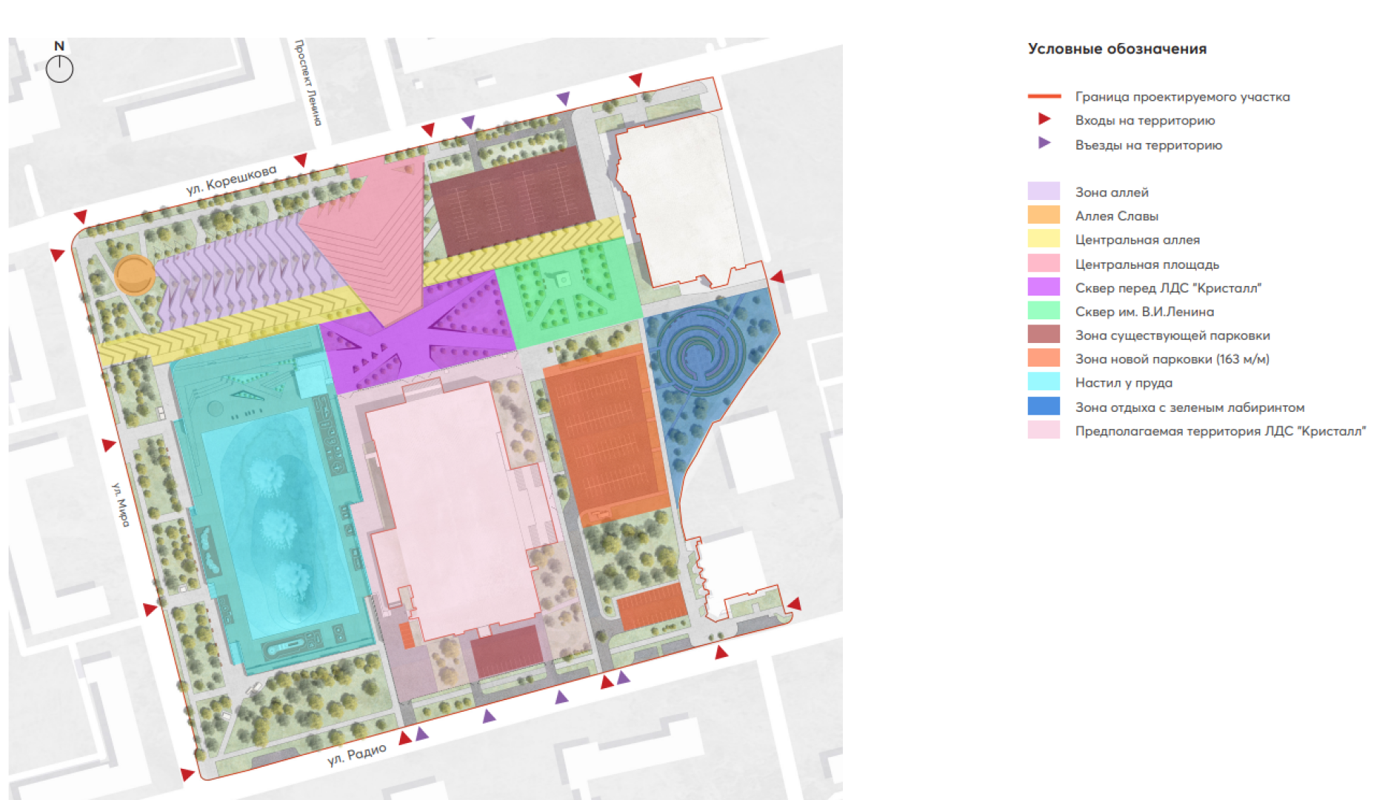Select the 'Центральная аллея' yellow legend swatch
1388x800 pixels.
click(x=1044, y=239)
